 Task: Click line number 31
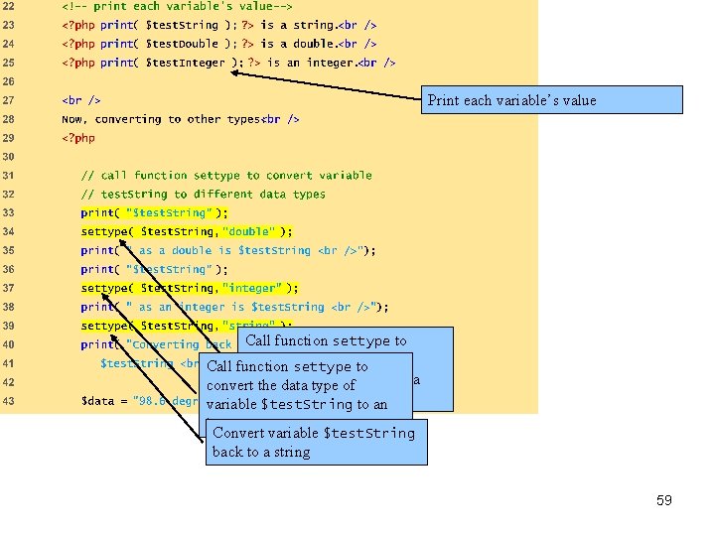point(8,176)
